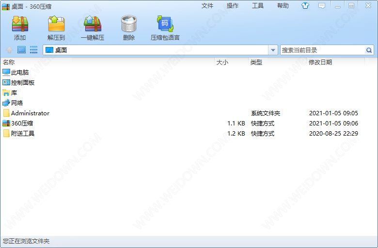Open the 帮助 menu
This screenshot has height=248, width=378.
(283, 6)
